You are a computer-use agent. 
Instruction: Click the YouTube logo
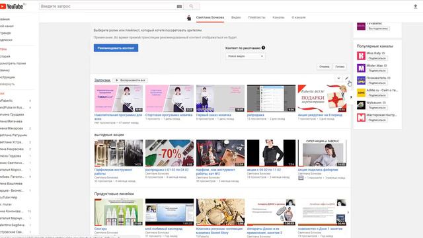tap(12, 6)
